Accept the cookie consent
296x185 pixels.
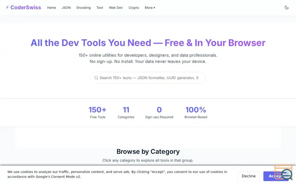pyautogui.click(x=276, y=176)
